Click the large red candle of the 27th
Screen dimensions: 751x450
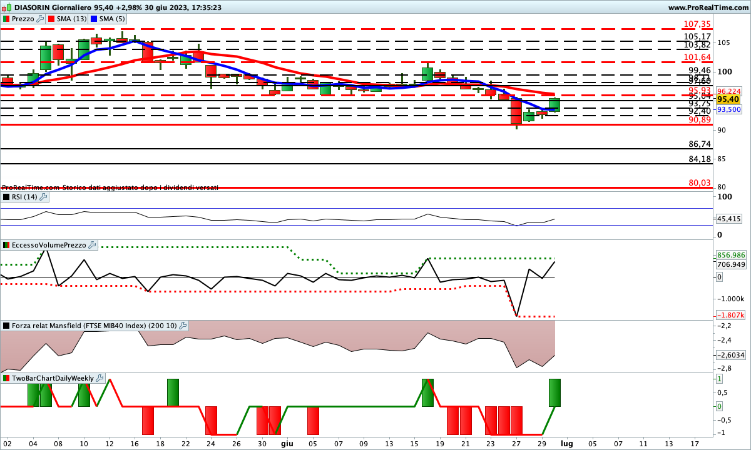517,111
